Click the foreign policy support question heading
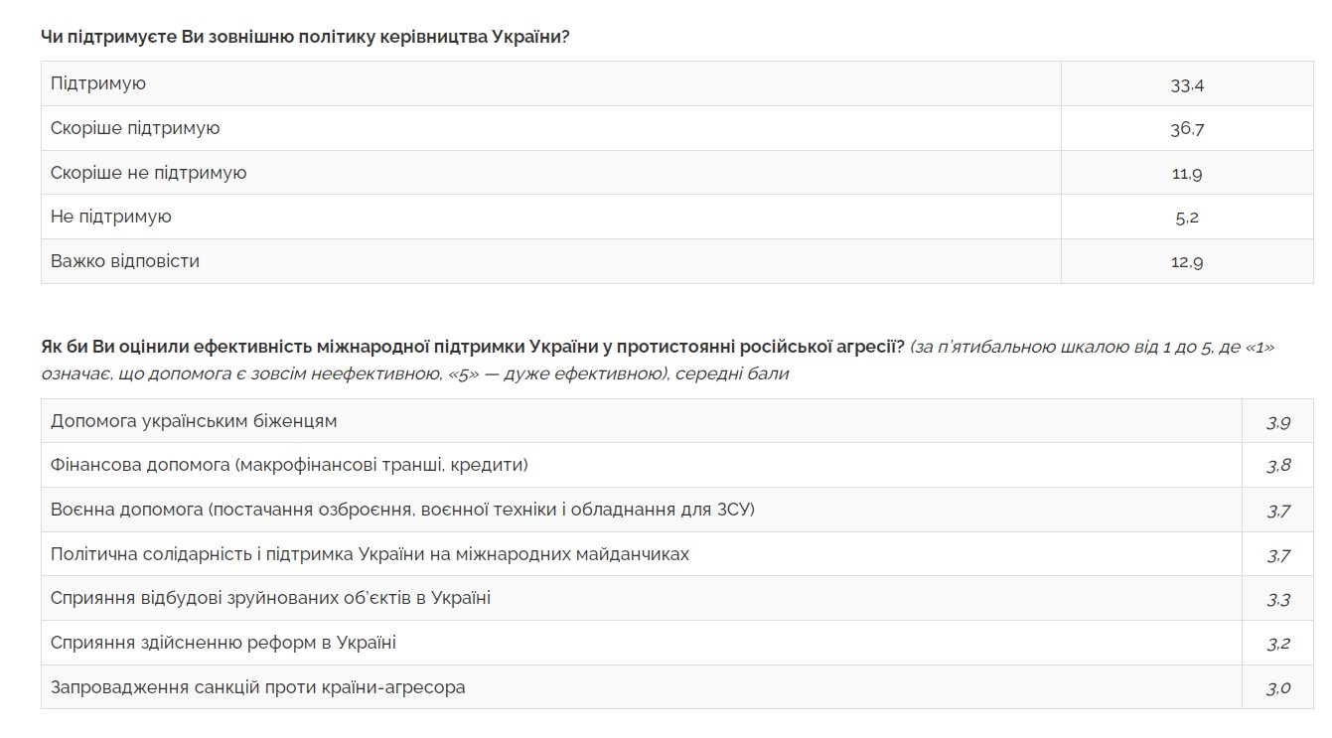The width and height of the screenshot is (1332, 738). (305, 36)
